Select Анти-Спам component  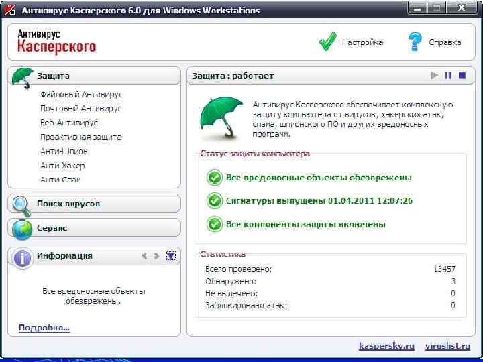coord(60,180)
